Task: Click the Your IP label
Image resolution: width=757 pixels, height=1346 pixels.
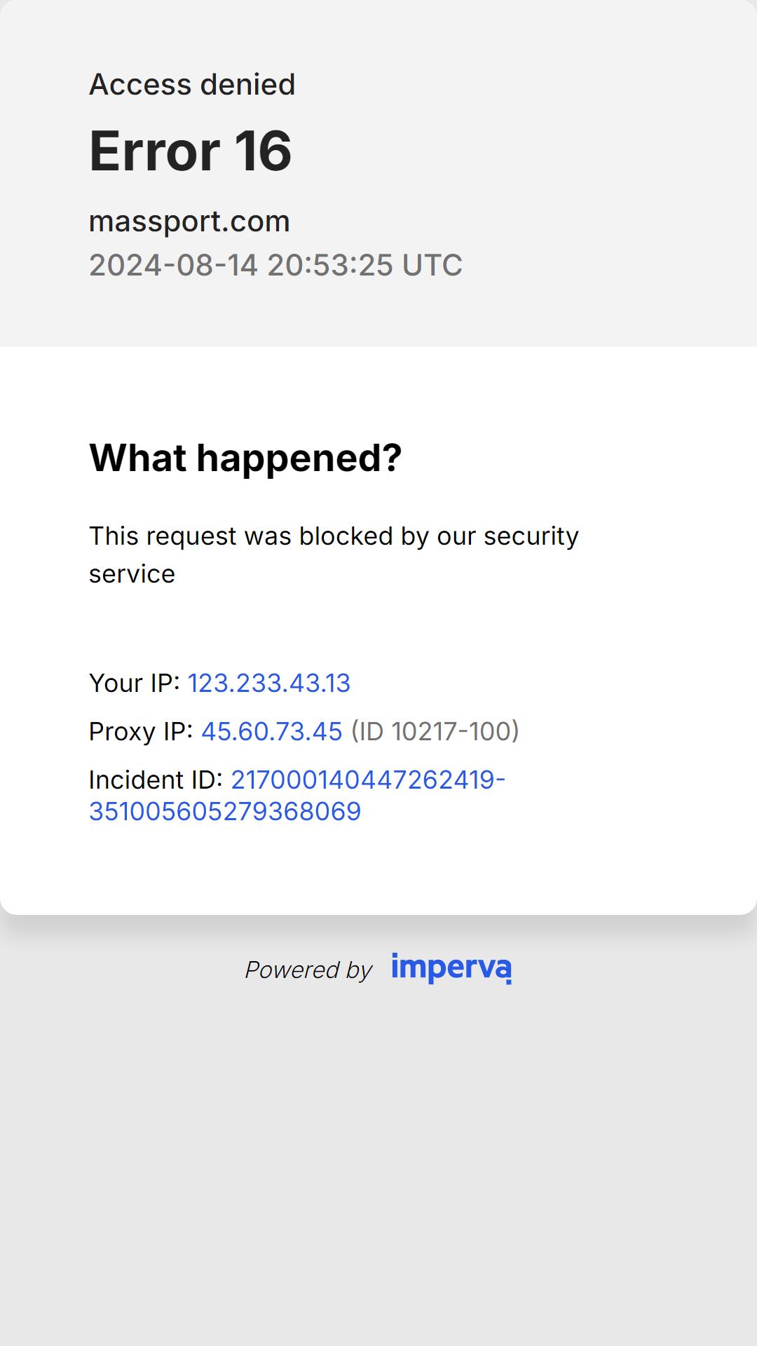Action: (x=135, y=683)
